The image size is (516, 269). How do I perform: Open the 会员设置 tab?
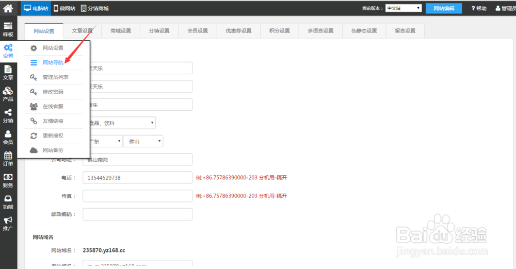click(x=198, y=30)
